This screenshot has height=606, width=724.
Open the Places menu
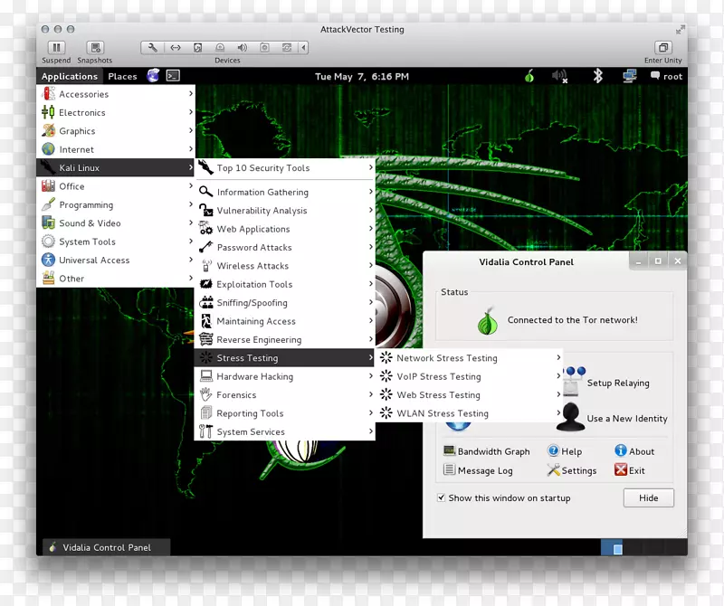pos(122,76)
